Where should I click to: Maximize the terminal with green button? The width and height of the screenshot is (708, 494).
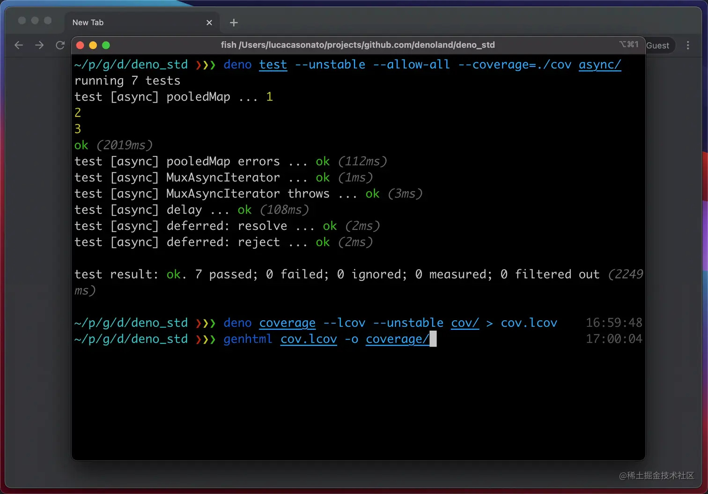point(106,45)
